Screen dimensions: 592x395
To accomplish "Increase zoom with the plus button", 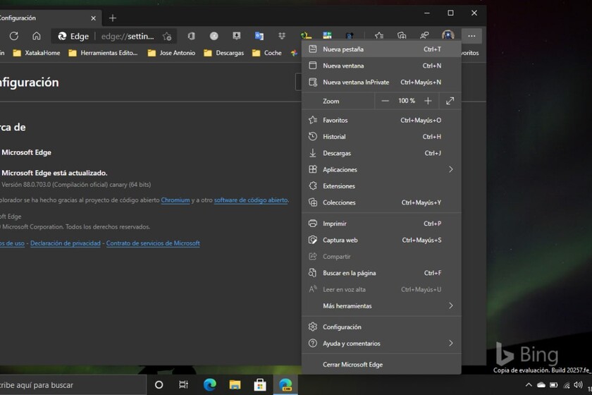I will (x=428, y=101).
